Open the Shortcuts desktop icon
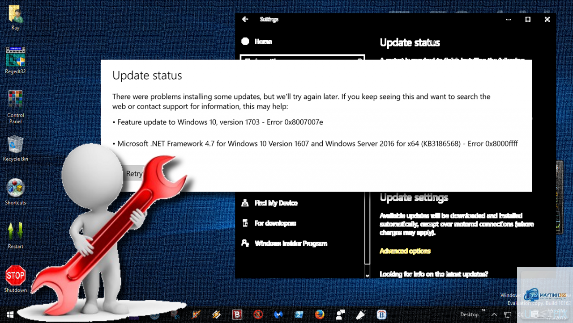Viewport: 573px width, 323px height. 15,193
